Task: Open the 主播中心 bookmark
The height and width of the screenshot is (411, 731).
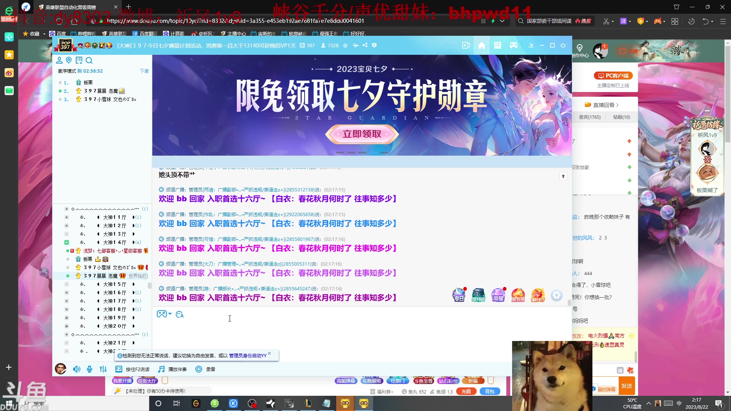Action: pyautogui.click(x=233, y=33)
